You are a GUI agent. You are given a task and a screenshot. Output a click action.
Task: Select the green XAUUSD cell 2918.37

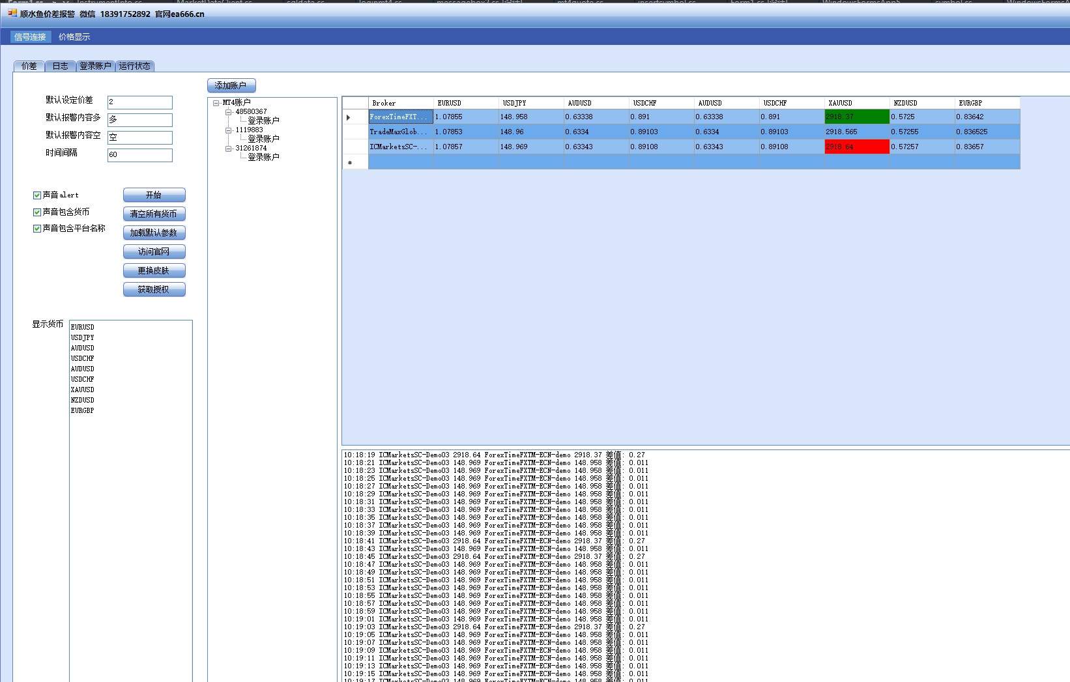pyautogui.click(x=856, y=117)
